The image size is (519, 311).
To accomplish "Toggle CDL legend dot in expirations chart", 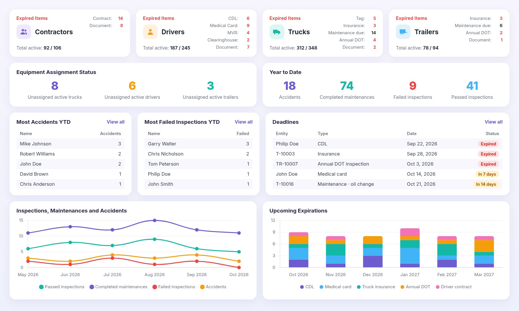I will (x=302, y=287).
